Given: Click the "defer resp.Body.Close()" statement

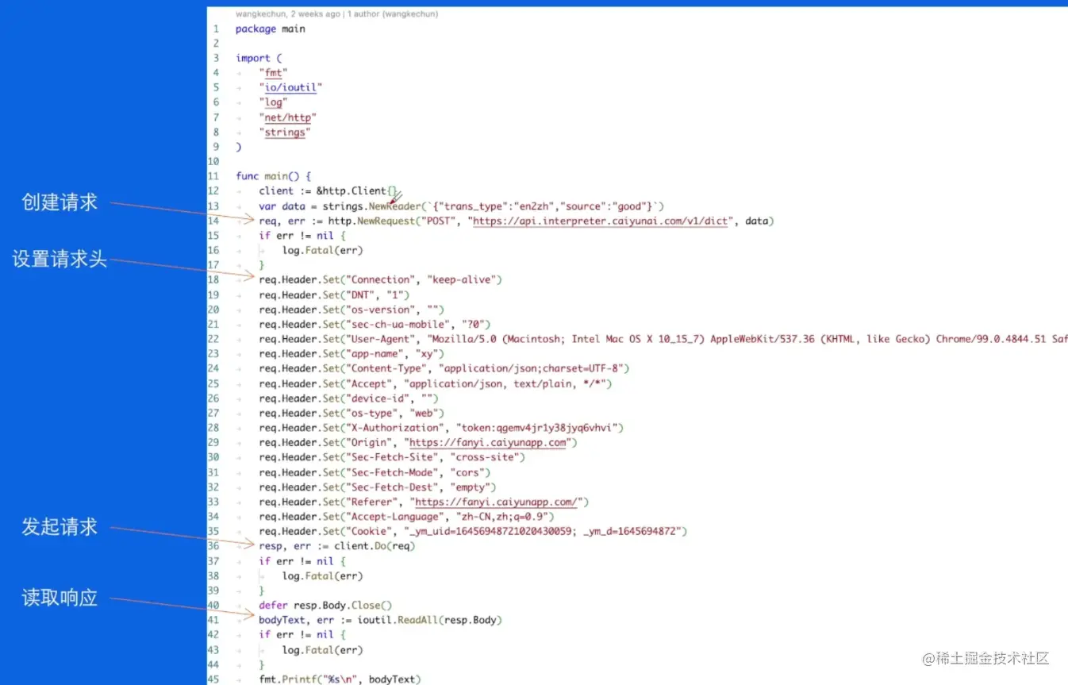Looking at the screenshot, I should (325, 605).
